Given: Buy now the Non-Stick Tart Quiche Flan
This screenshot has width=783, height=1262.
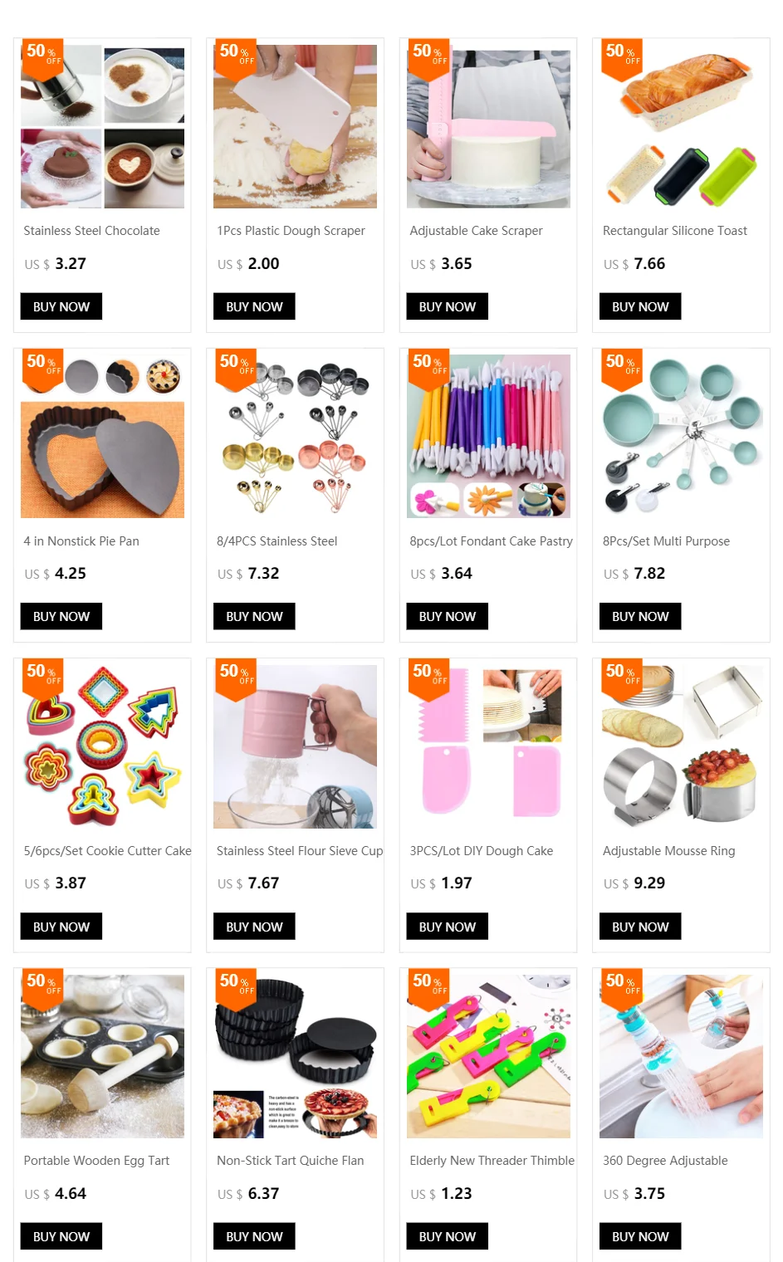Looking at the screenshot, I should 254,1236.
